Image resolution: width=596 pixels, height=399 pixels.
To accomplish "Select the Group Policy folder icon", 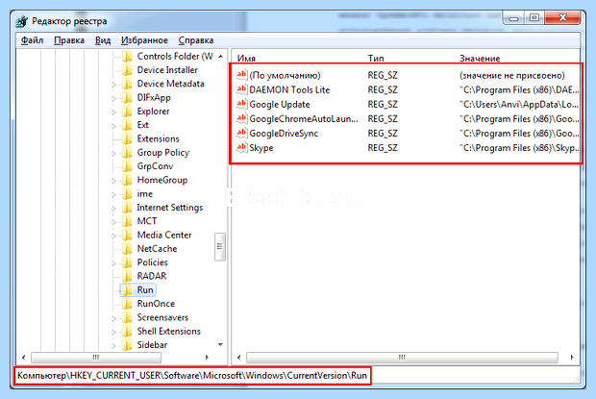I will click(x=127, y=152).
